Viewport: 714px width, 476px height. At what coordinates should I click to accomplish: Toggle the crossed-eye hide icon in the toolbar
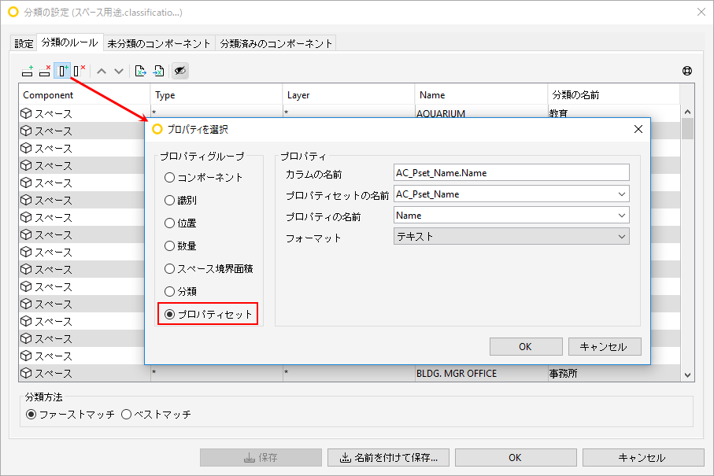click(180, 71)
